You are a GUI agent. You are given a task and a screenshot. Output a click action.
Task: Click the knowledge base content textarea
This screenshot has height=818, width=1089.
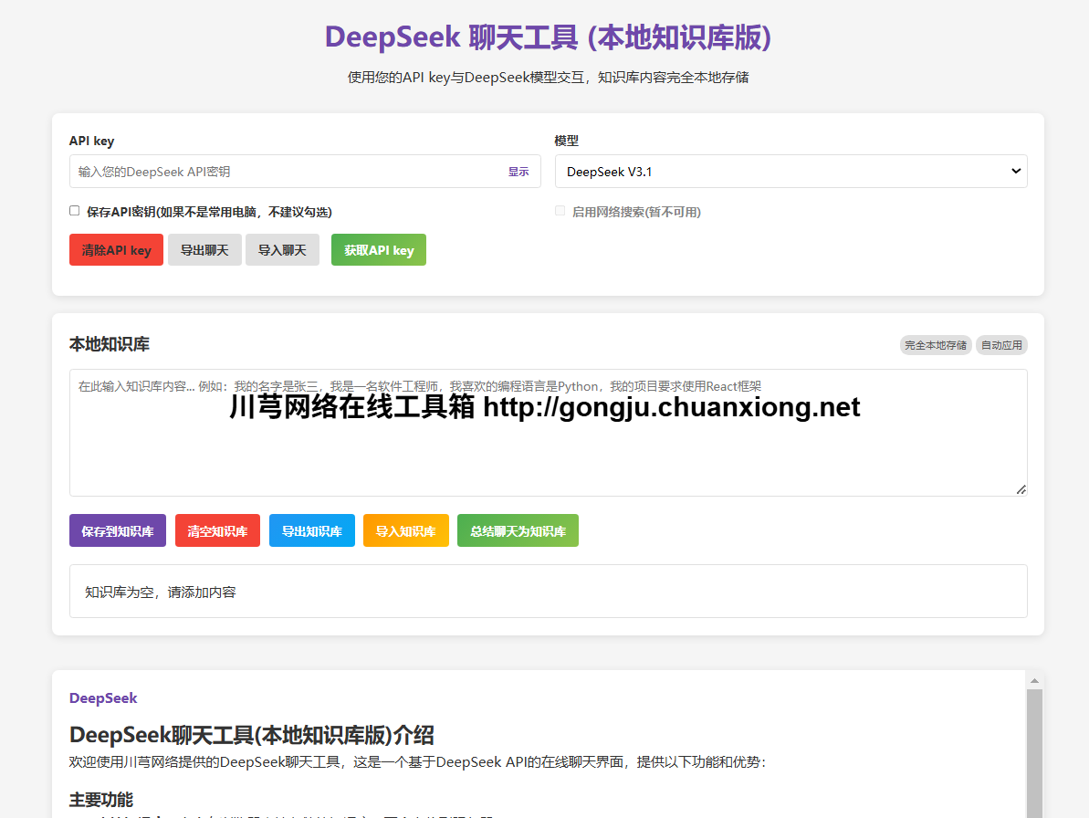pyautogui.click(x=548, y=433)
